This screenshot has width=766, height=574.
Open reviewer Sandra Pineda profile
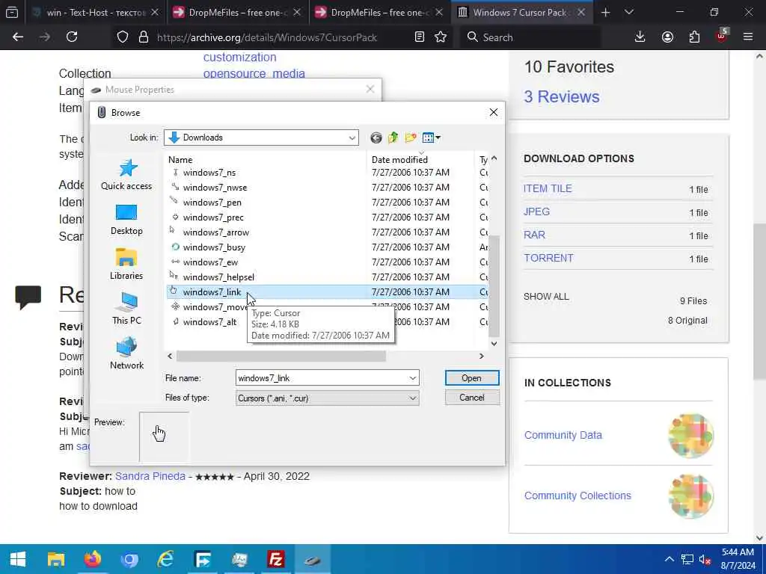click(150, 476)
